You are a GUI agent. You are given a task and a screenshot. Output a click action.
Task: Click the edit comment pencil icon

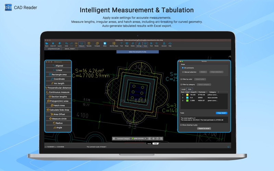point(150,139)
